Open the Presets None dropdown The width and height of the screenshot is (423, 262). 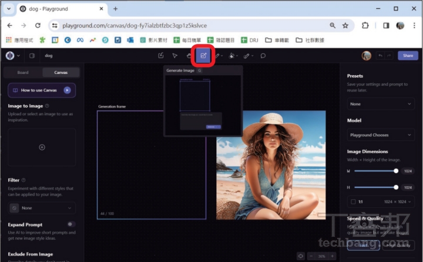click(x=381, y=104)
